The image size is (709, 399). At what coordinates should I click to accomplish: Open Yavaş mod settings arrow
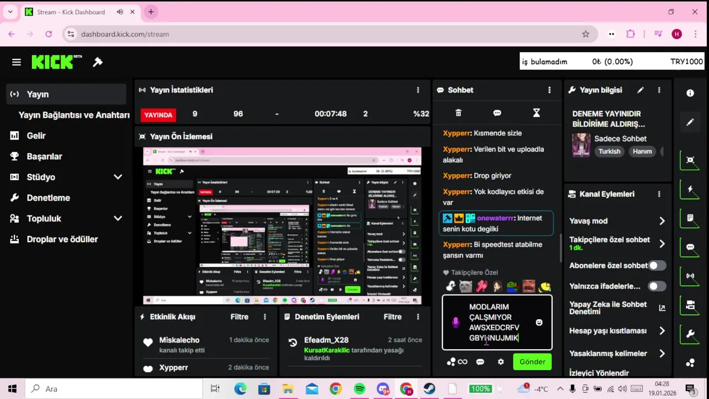tap(662, 221)
